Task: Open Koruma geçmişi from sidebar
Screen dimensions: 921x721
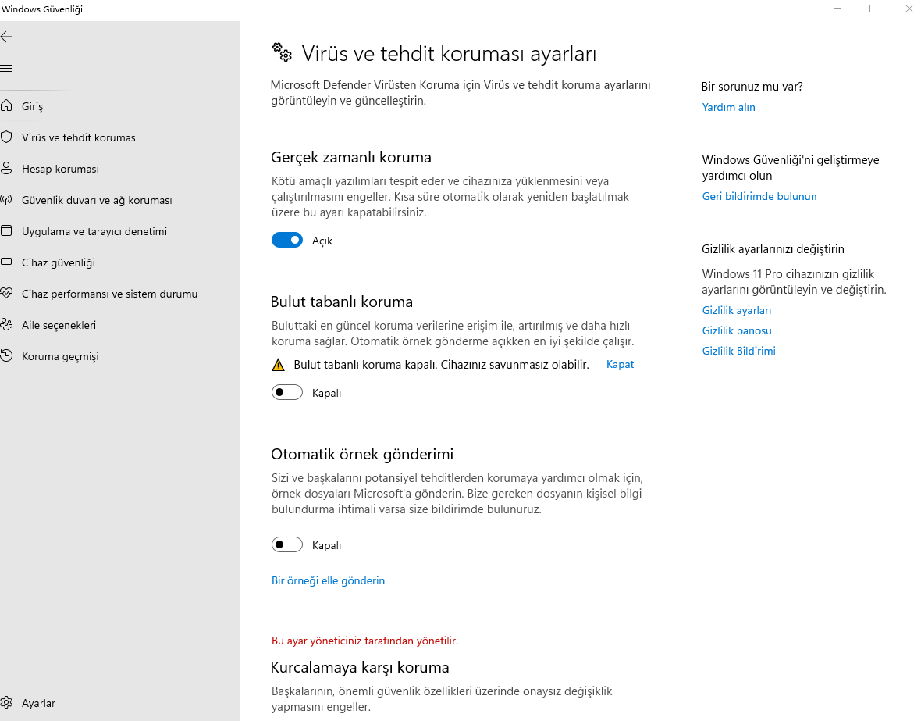Action: pyautogui.click(x=59, y=356)
